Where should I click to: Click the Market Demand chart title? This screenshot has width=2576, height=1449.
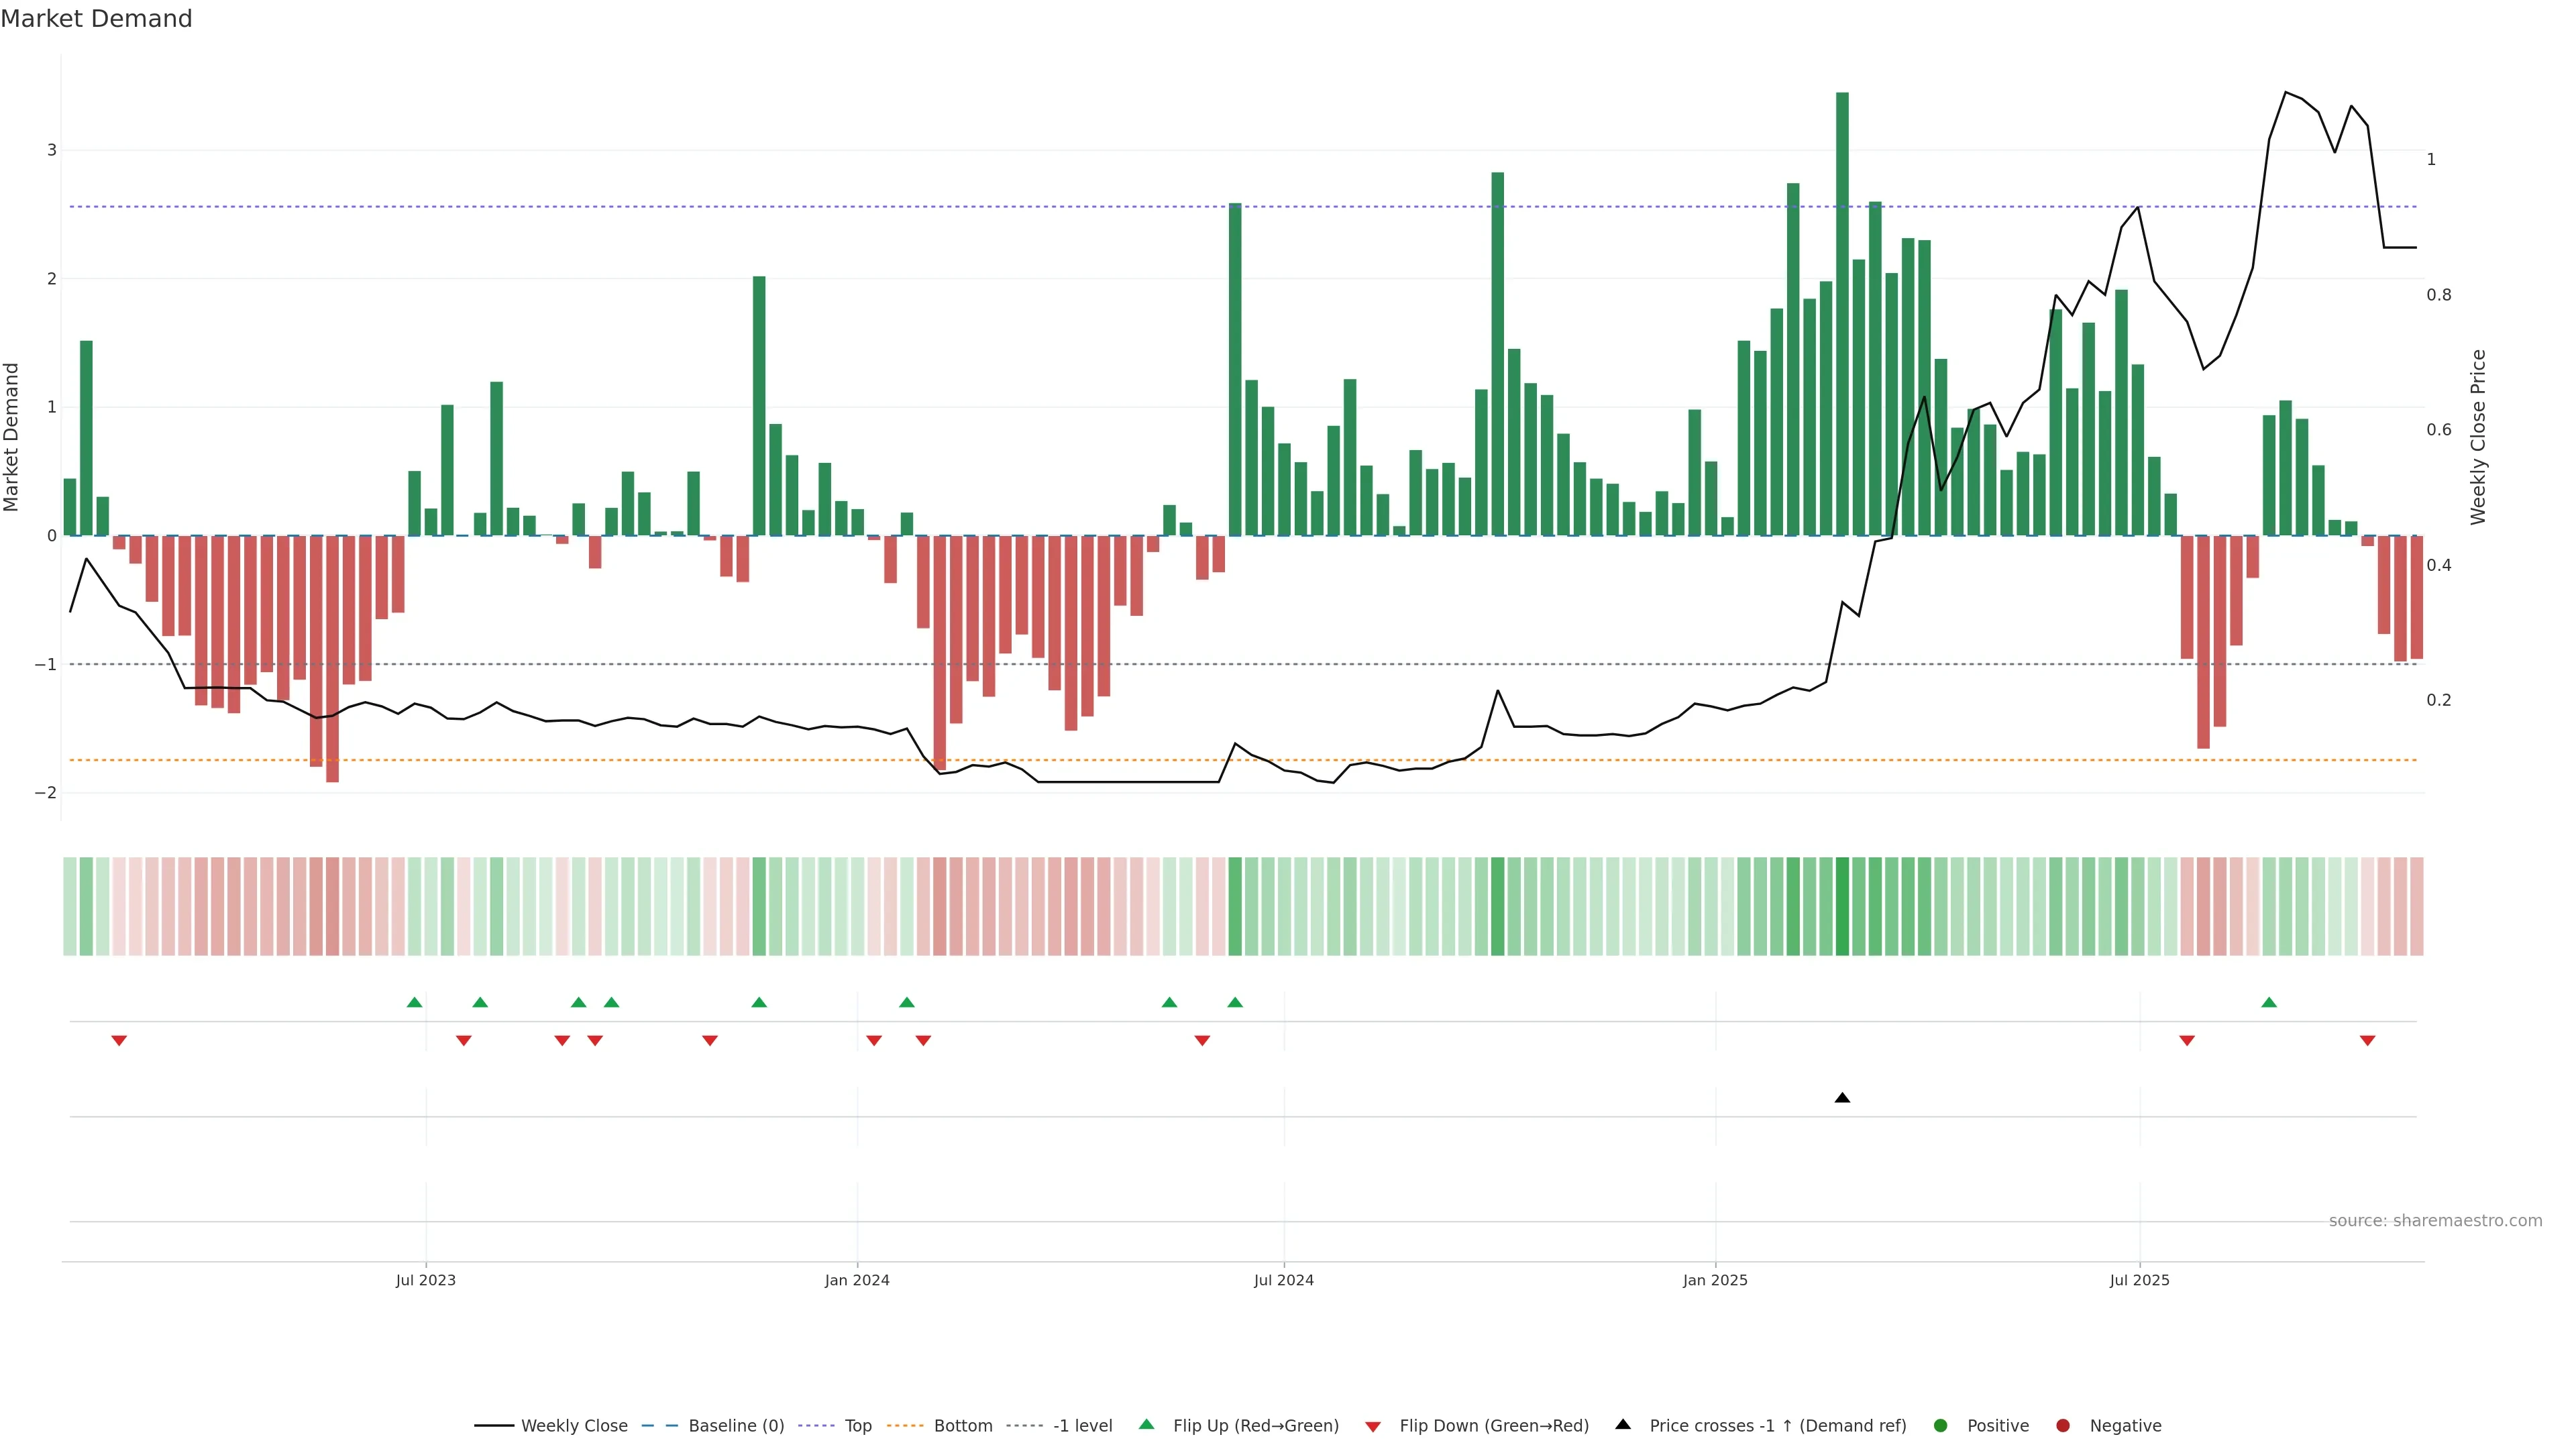pyautogui.click(x=96, y=19)
